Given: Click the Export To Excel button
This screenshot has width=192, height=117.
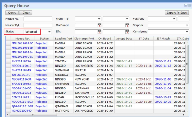Looking at the screenshot, I should pyautogui.click(x=177, y=13).
